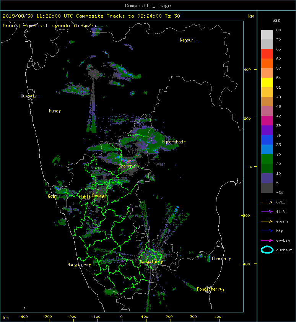Click the blue bip arrow legend icon
This screenshot has height=322, width=296.
[267, 231]
